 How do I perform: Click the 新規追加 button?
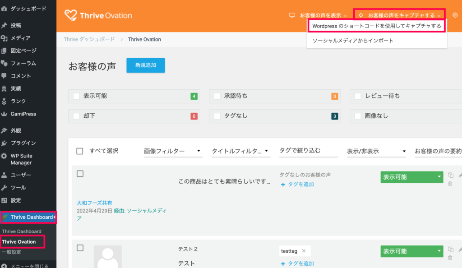point(146,65)
